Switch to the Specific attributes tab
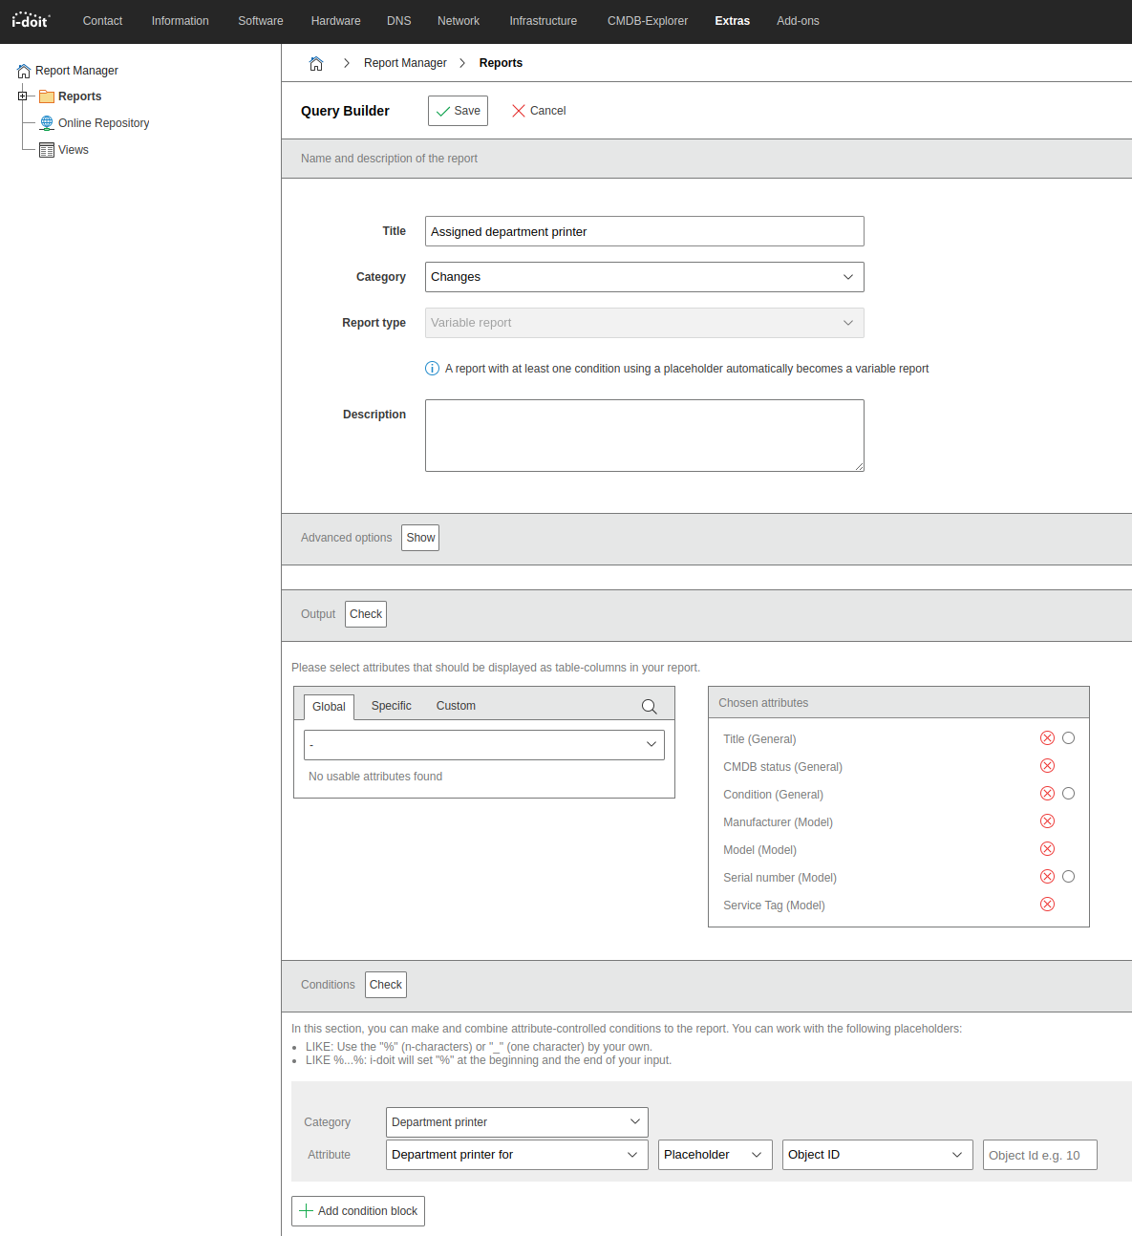 coord(391,706)
